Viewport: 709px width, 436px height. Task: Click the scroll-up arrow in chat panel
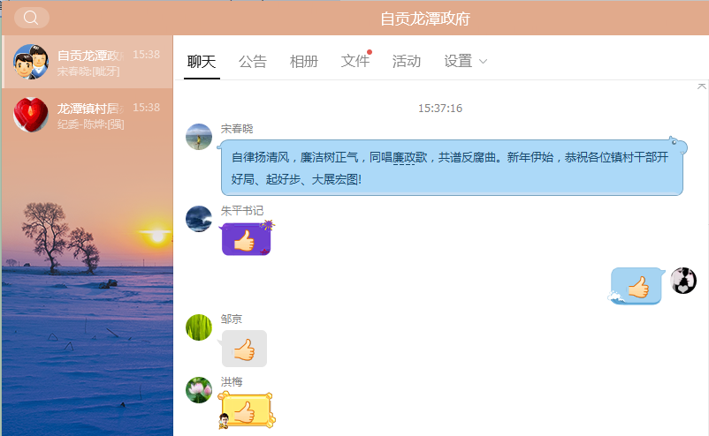pos(702,86)
